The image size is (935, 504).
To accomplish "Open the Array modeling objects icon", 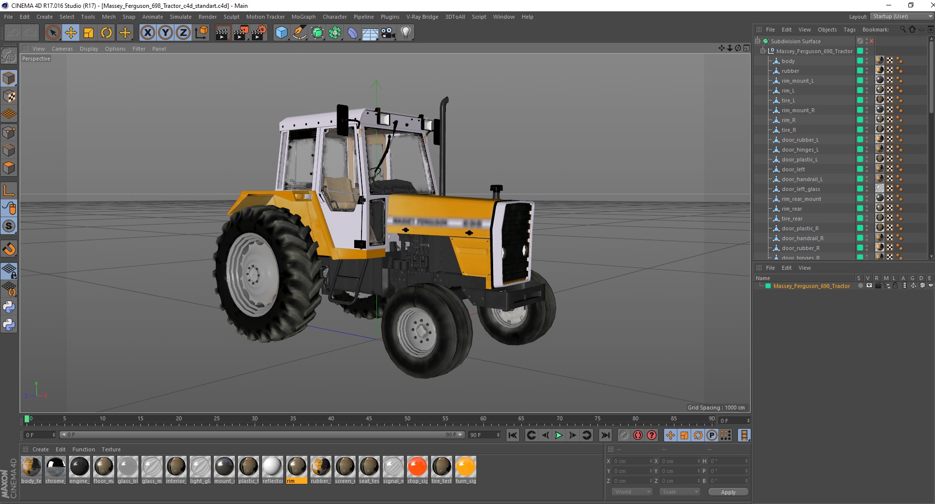I will 335,33.
